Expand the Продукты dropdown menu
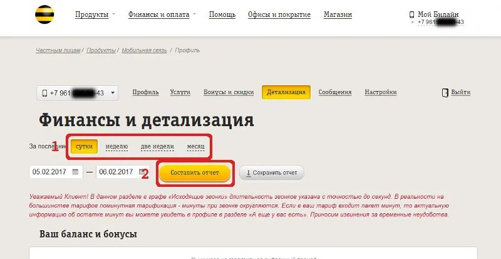Screen dimensions: 501x259 pos(95,14)
